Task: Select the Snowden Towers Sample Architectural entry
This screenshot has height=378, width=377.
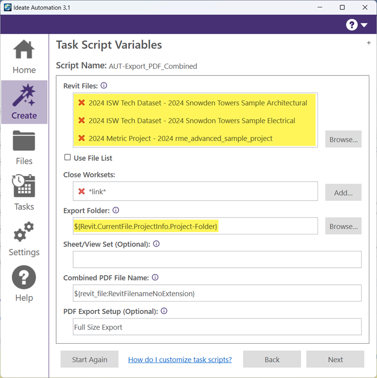Action: pos(198,103)
